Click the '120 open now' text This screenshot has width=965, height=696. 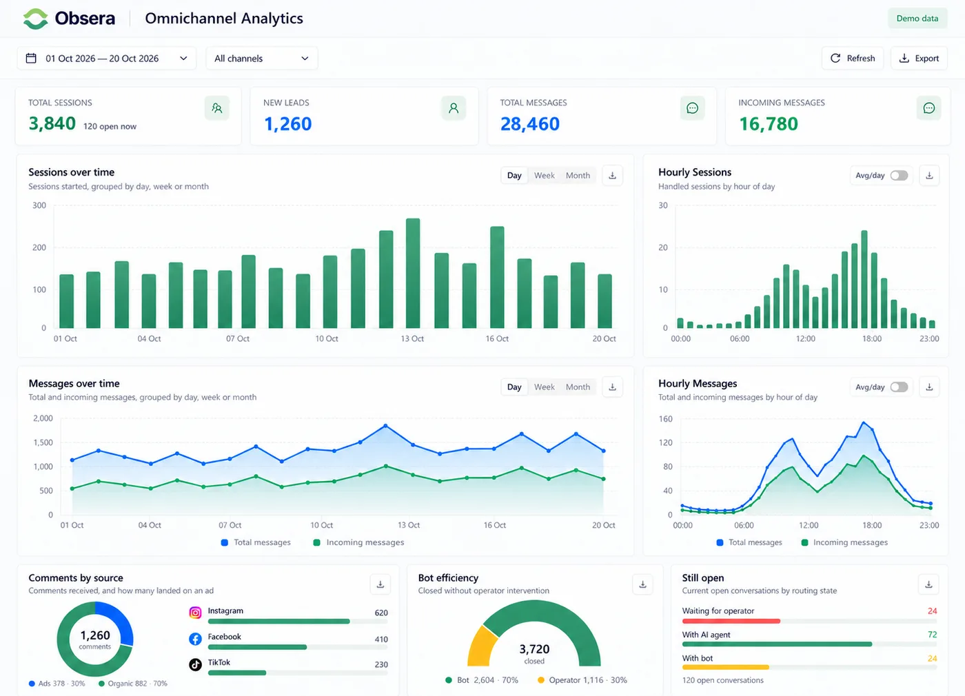pos(110,127)
